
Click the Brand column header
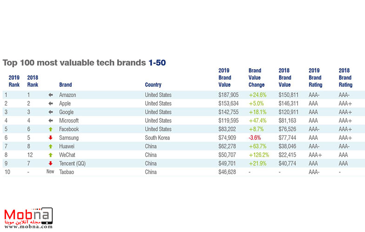click(x=66, y=85)
